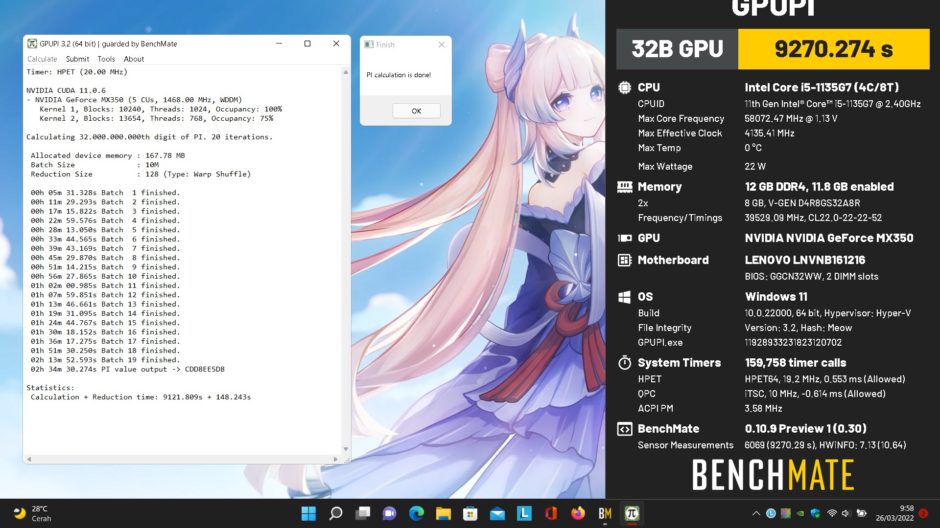This screenshot has height=528, width=940.
Task: Click the BenchMate code bracket icon
Action: [x=625, y=429]
